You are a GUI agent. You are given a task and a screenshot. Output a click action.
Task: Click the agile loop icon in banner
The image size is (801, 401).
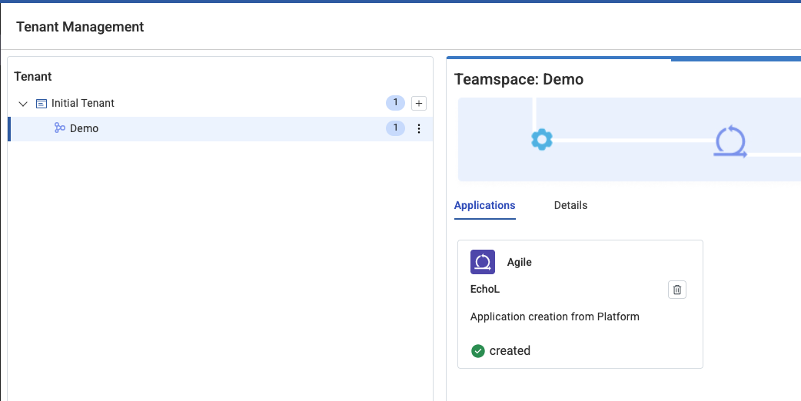(730, 141)
